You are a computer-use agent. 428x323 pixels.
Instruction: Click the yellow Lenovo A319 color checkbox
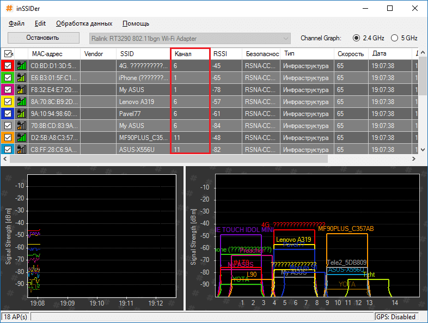8,102
